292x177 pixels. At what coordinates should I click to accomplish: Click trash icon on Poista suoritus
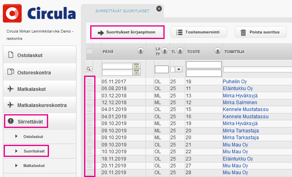(x=243, y=32)
